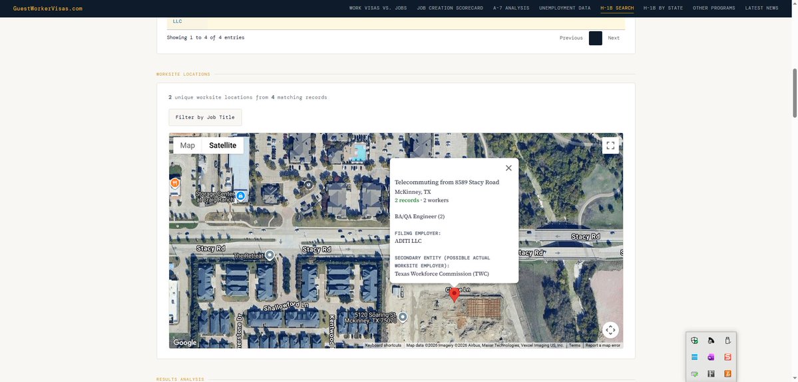Open Windows Security tray icon

(x=694, y=340)
